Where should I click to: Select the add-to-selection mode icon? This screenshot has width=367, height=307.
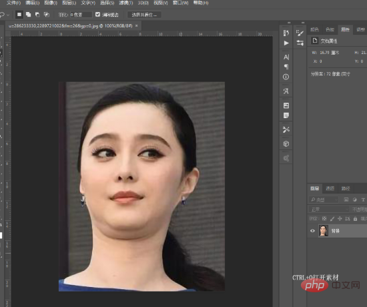(28, 15)
